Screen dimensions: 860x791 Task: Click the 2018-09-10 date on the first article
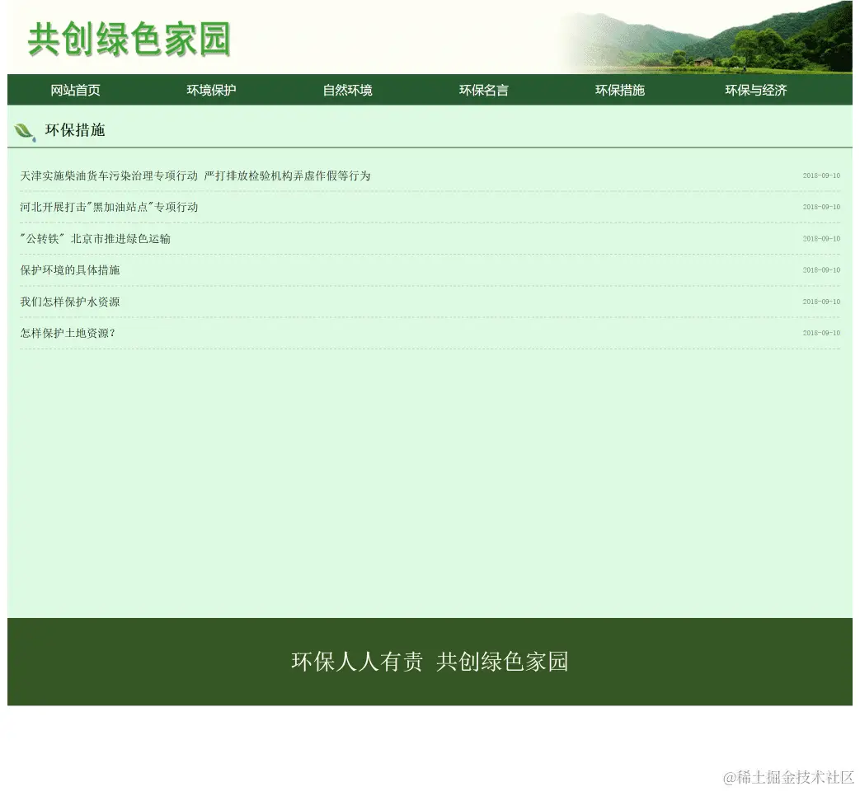tap(821, 175)
